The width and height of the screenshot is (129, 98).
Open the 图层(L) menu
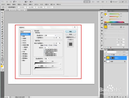pyautogui.click(x=20, y=4)
